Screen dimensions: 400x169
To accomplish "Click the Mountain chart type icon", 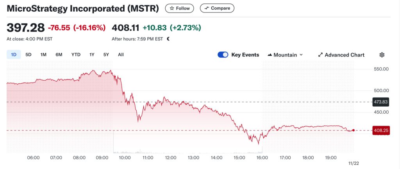I will point(270,55).
